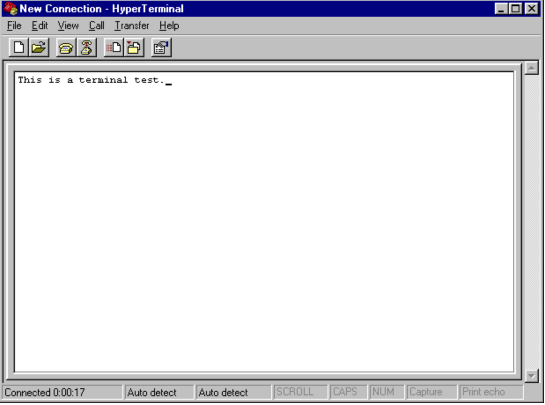This screenshot has height=405, width=545.
Task: Click the vertical scrollbar track
Action: (x=532, y=222)
